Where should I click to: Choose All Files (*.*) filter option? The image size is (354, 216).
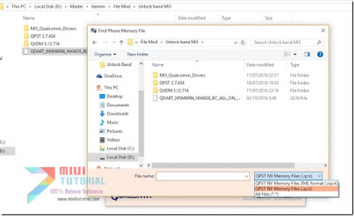pyautogui.click(x=296, y=194)
